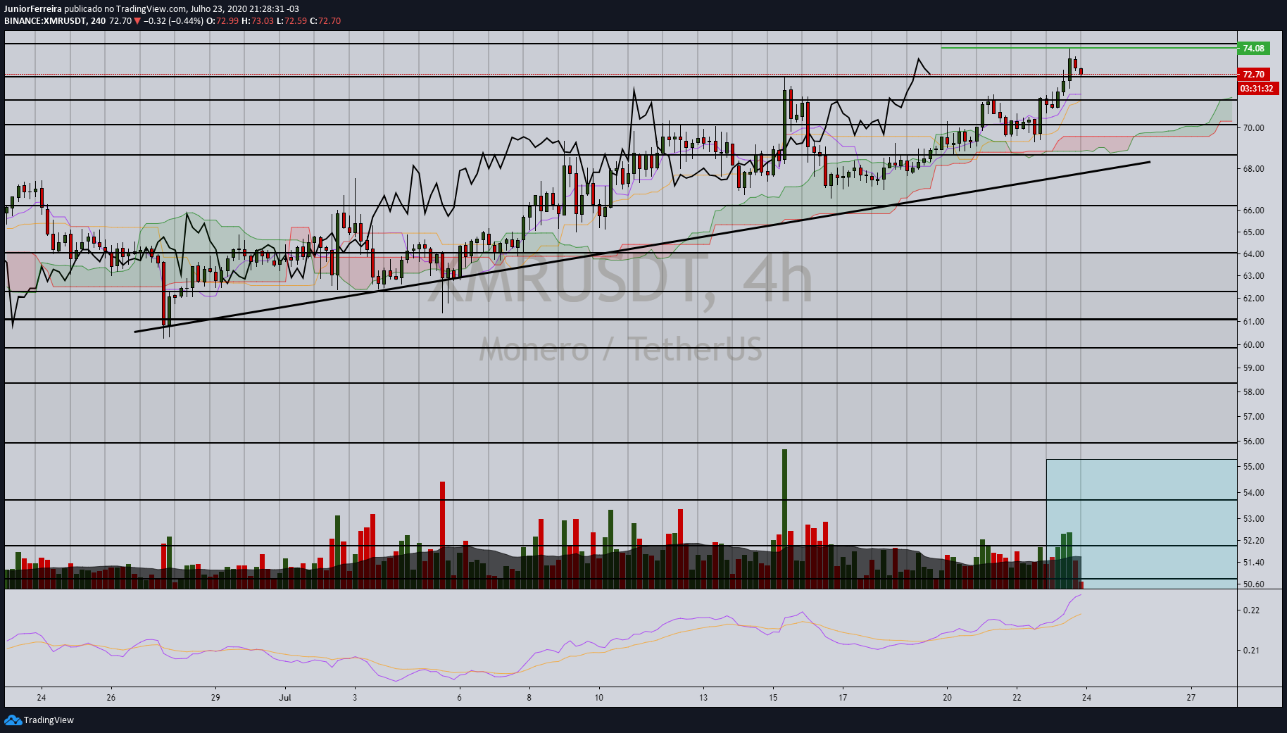The width and height of the screenshot is (1287, 733).
Task: Click the tall red volume bar near July 5
Action: tap(442, 535)
